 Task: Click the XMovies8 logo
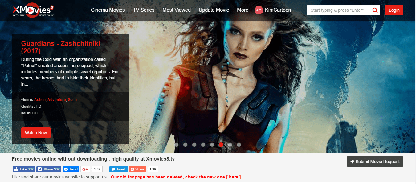click(x=33, y=10)
